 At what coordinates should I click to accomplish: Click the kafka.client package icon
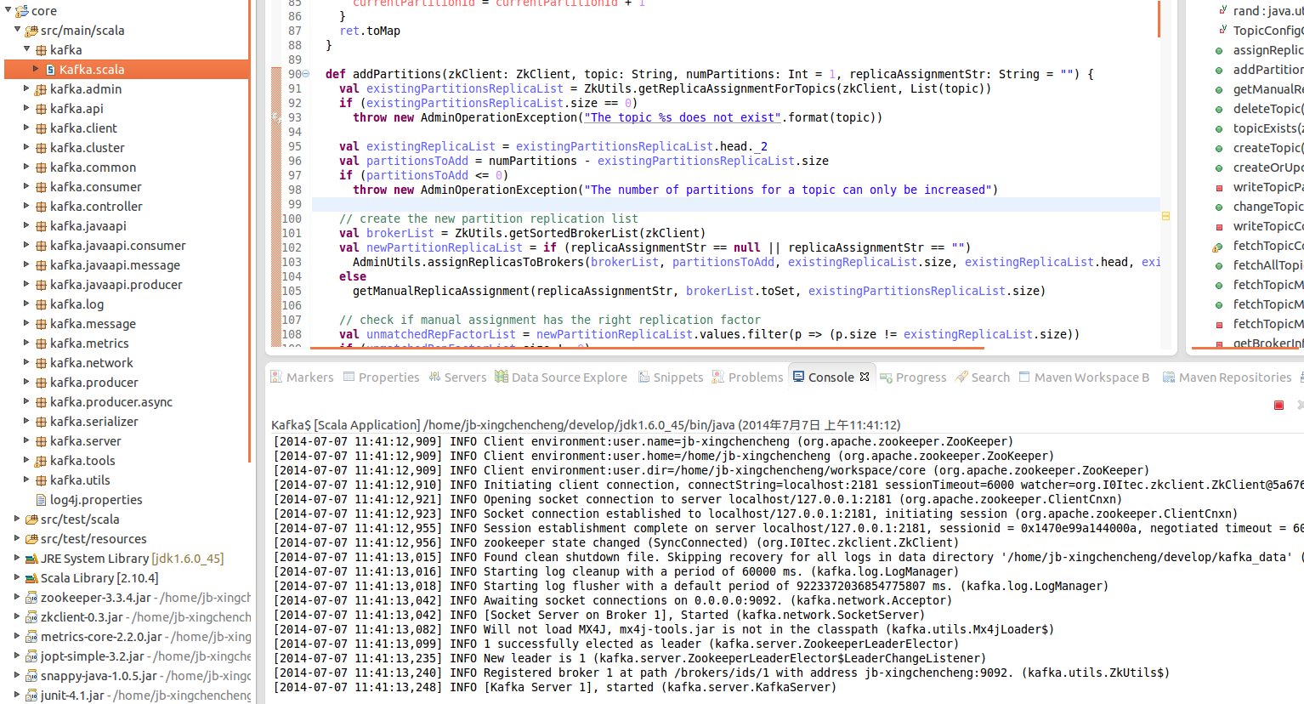[41, 128]
